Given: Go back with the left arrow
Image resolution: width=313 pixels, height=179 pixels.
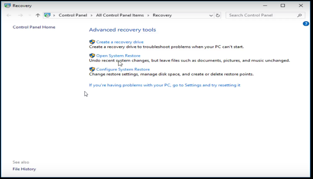Looking at the screenshot, I should pos(9,15).
